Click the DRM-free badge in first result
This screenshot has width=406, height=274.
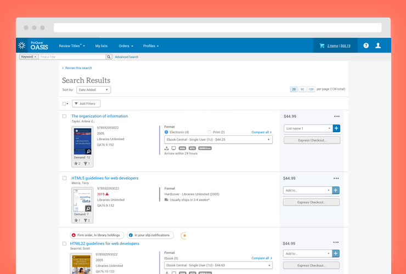click(205, 149)
